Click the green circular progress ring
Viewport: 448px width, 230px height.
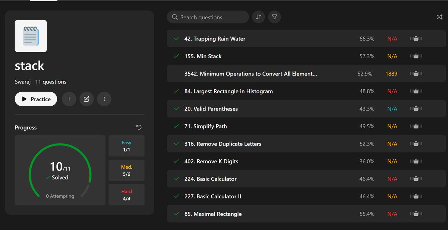(x=60, y=170)
